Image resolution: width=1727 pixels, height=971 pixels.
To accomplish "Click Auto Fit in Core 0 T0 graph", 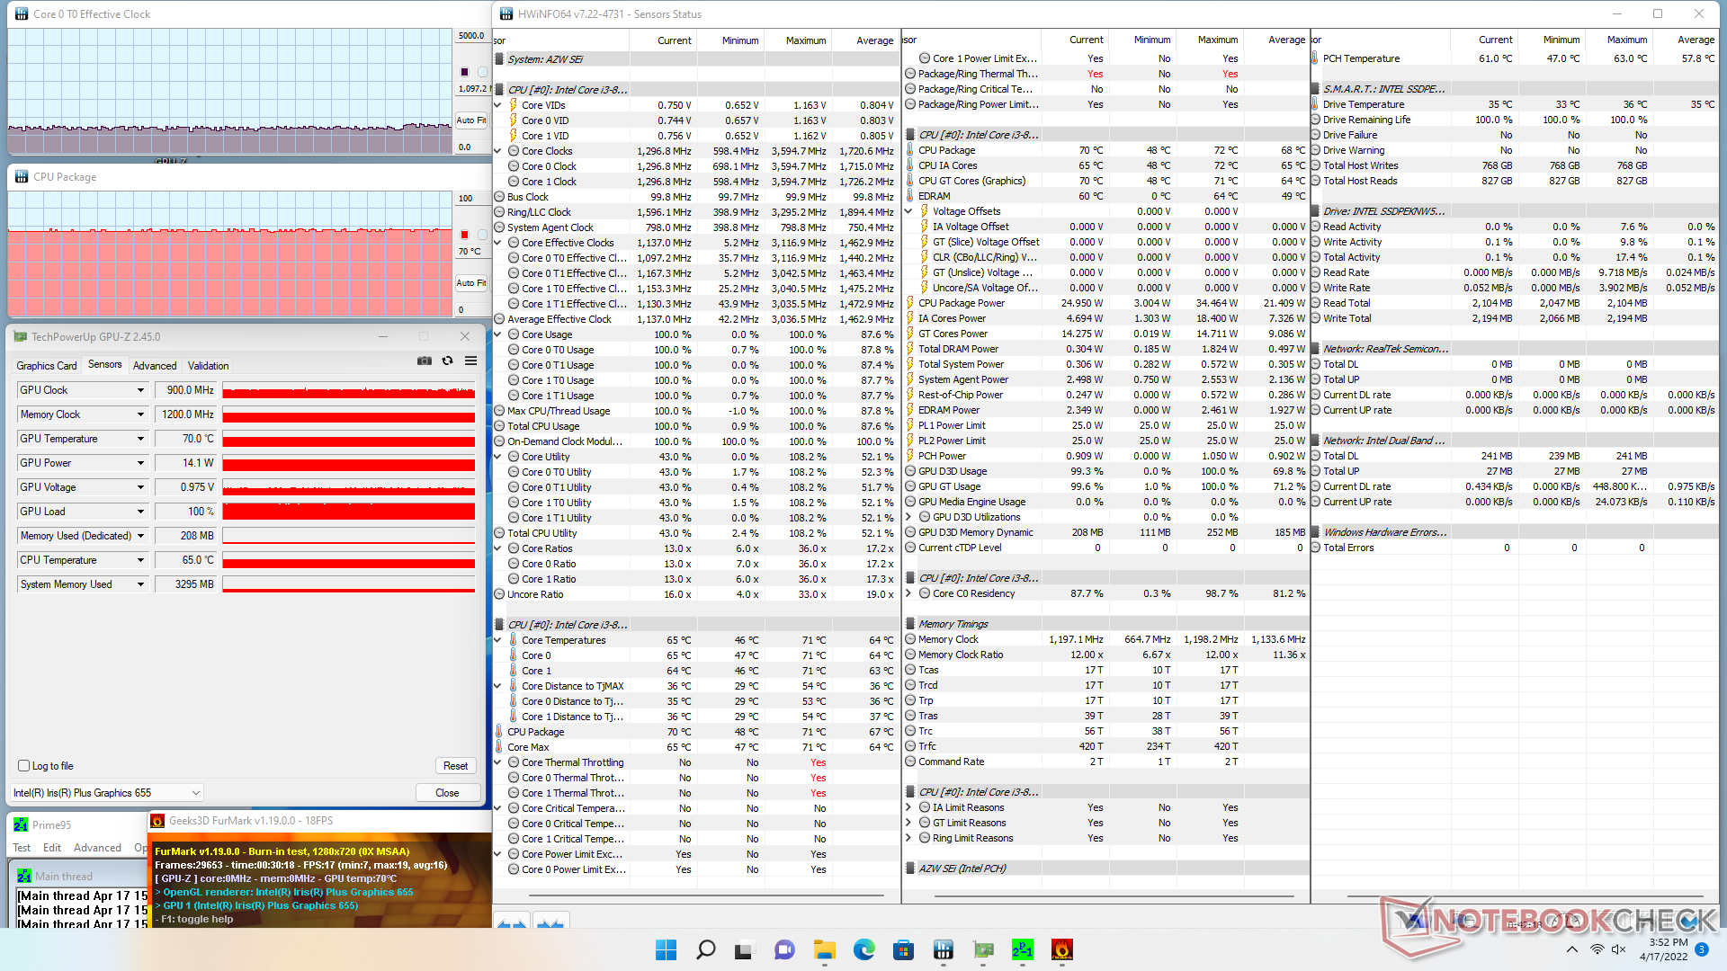I will pyautogui.click(x=470, y=120).
